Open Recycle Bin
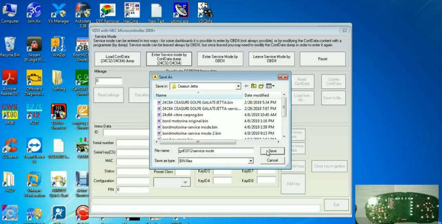The image size is (442, 224). (x=10, y=47)
